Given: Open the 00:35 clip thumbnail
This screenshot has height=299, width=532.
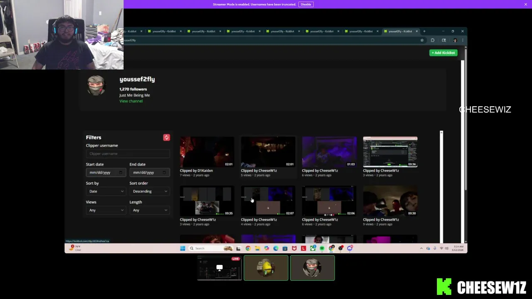Looking at the screenshot, I should tap(207, 201).
